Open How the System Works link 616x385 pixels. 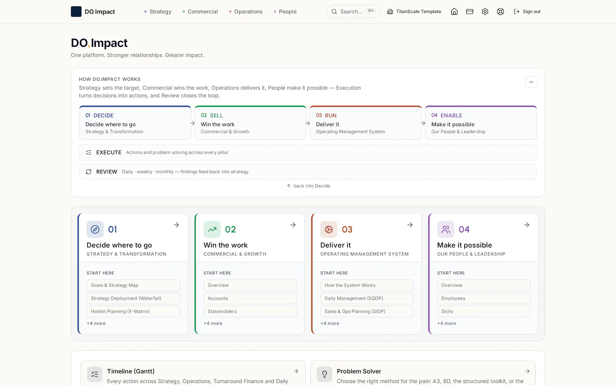point(367,285)
